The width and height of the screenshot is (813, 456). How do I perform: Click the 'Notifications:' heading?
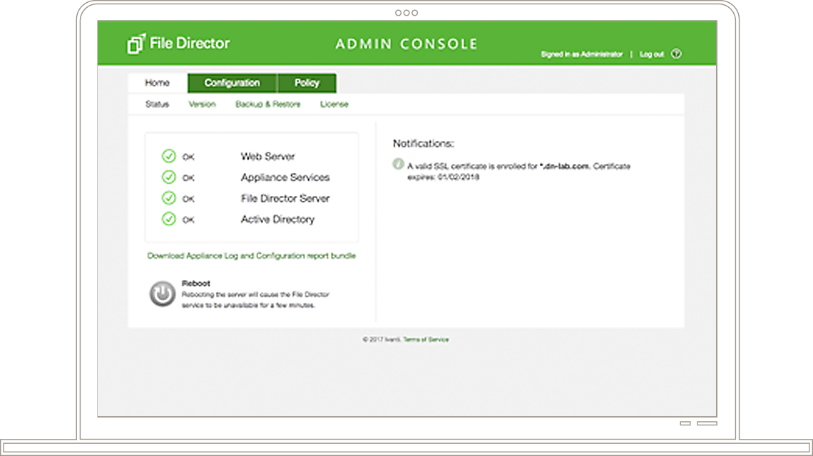point(423,143)
